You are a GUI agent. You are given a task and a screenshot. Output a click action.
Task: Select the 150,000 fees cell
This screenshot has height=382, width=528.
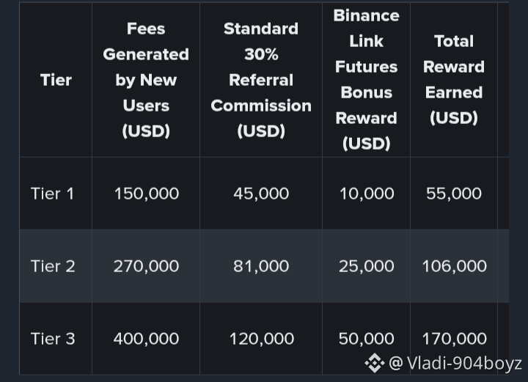tap(147, 194)
